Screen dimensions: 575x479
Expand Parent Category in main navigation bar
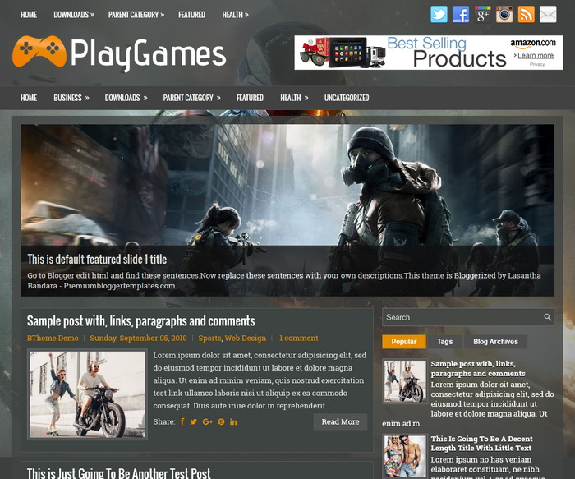click(191, 98)
